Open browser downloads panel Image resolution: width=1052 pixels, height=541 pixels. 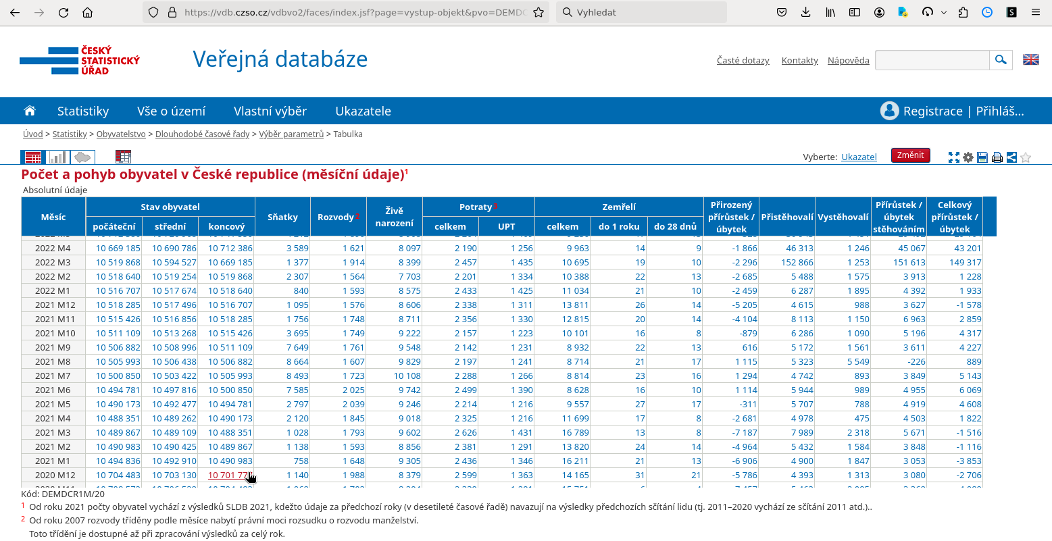[x=805, y=12]
